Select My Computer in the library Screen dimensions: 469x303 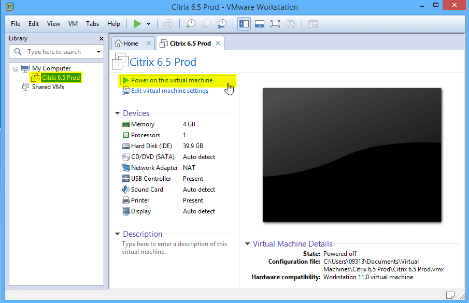click(51, 68)
